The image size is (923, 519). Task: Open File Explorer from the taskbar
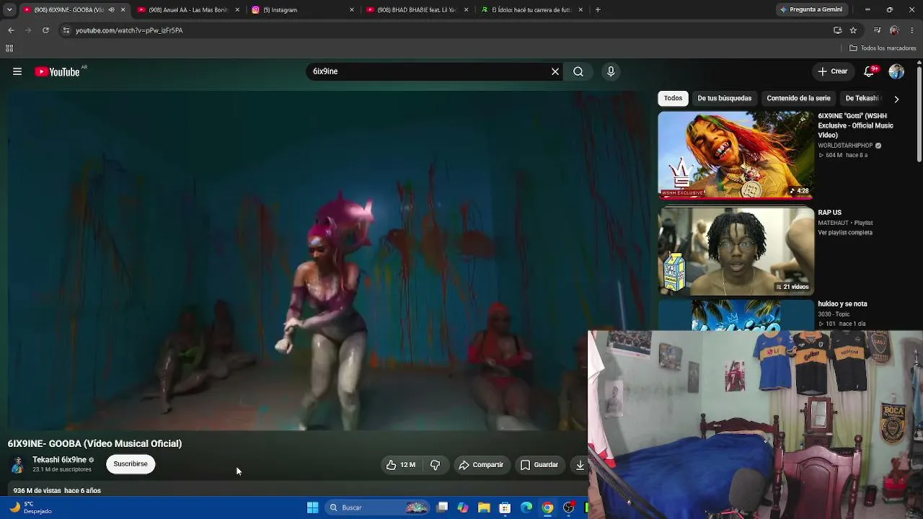click(484, 507)
